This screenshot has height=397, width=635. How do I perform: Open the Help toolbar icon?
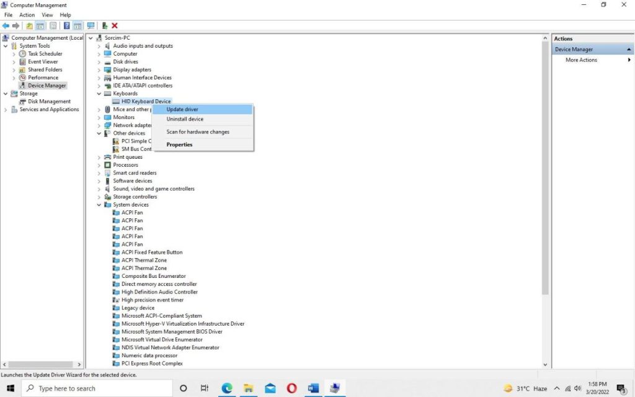[66, 25]
